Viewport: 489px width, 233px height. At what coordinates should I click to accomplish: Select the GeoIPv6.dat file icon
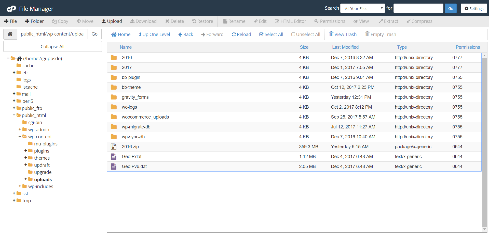point(114,167)
